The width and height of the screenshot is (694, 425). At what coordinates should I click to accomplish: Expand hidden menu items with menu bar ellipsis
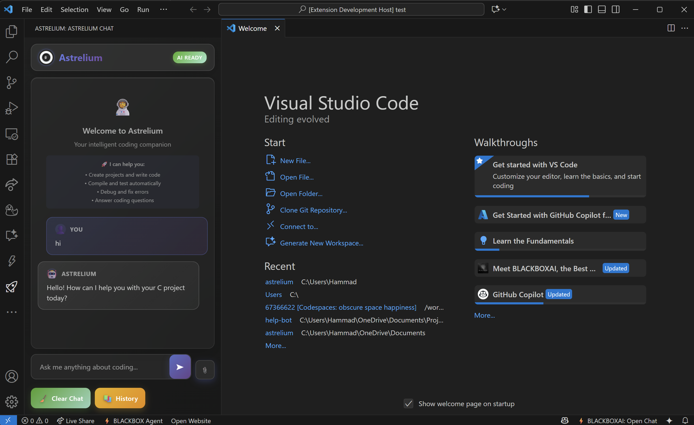163,10
